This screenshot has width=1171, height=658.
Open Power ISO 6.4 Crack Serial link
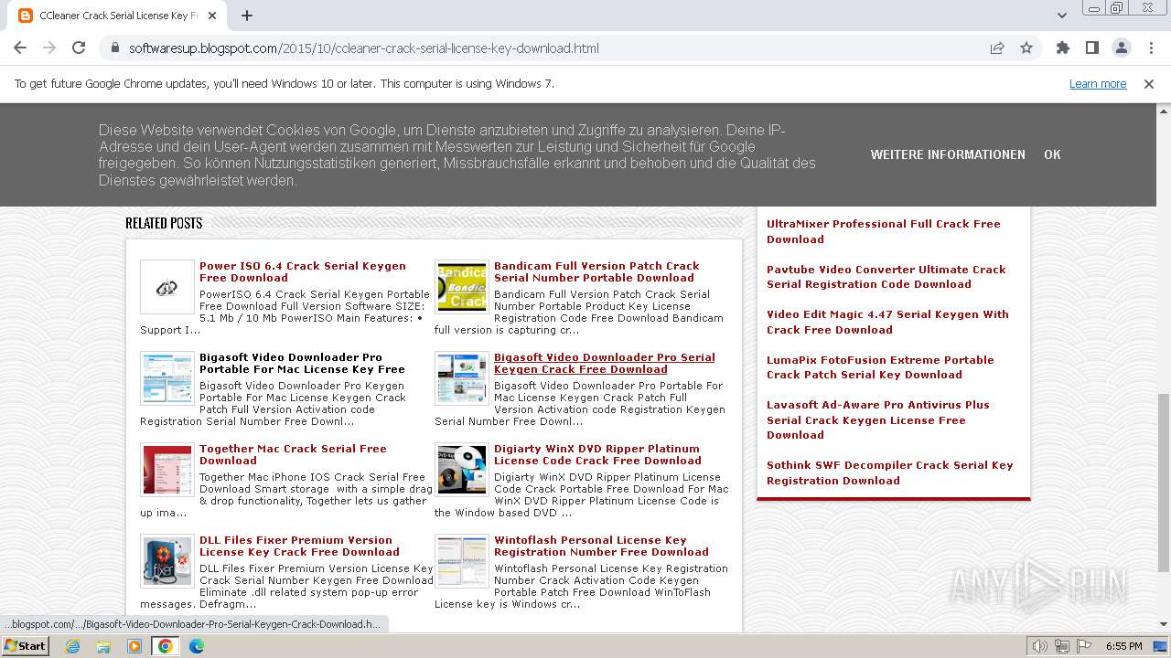(x=303, y=271)
